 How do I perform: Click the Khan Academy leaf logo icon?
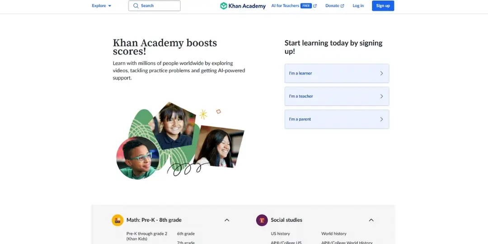point(224,5)
